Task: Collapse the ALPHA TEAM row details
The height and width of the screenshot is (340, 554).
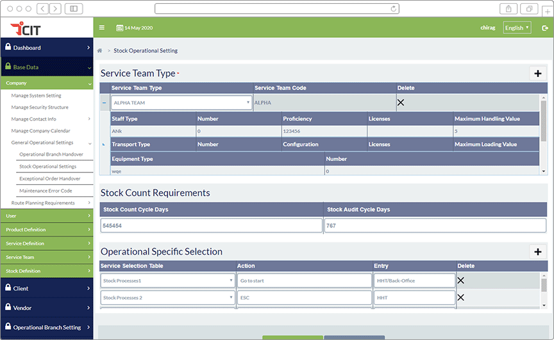Action: [104, 103]
